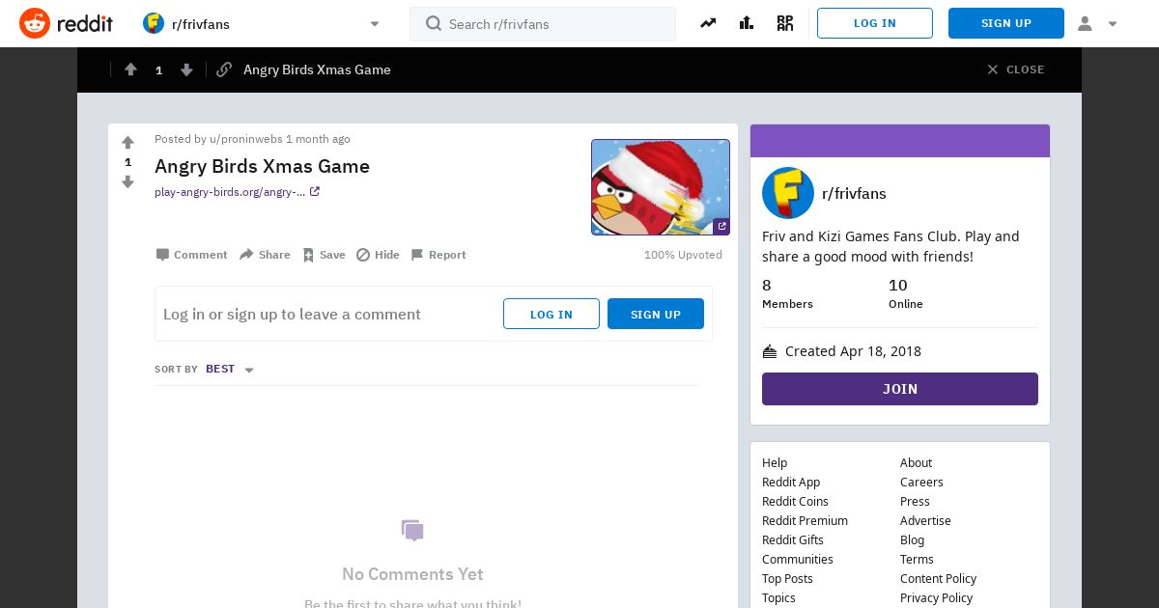Image resolution: width=1159 pixels, height=608 pixels.
Task: Open the Terms link
Action: (917, 560)
